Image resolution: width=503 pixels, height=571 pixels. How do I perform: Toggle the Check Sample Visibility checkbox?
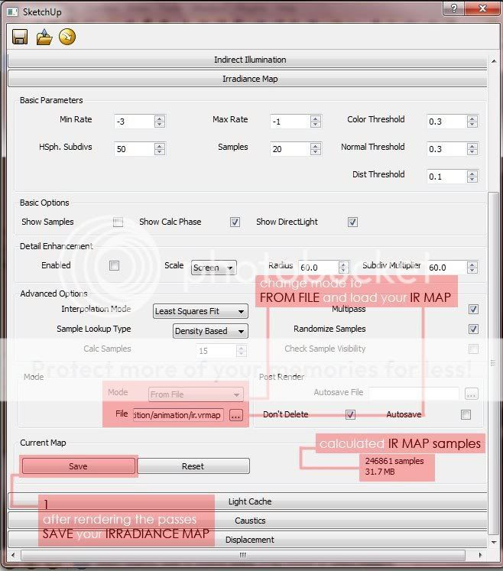click(473, 349)
